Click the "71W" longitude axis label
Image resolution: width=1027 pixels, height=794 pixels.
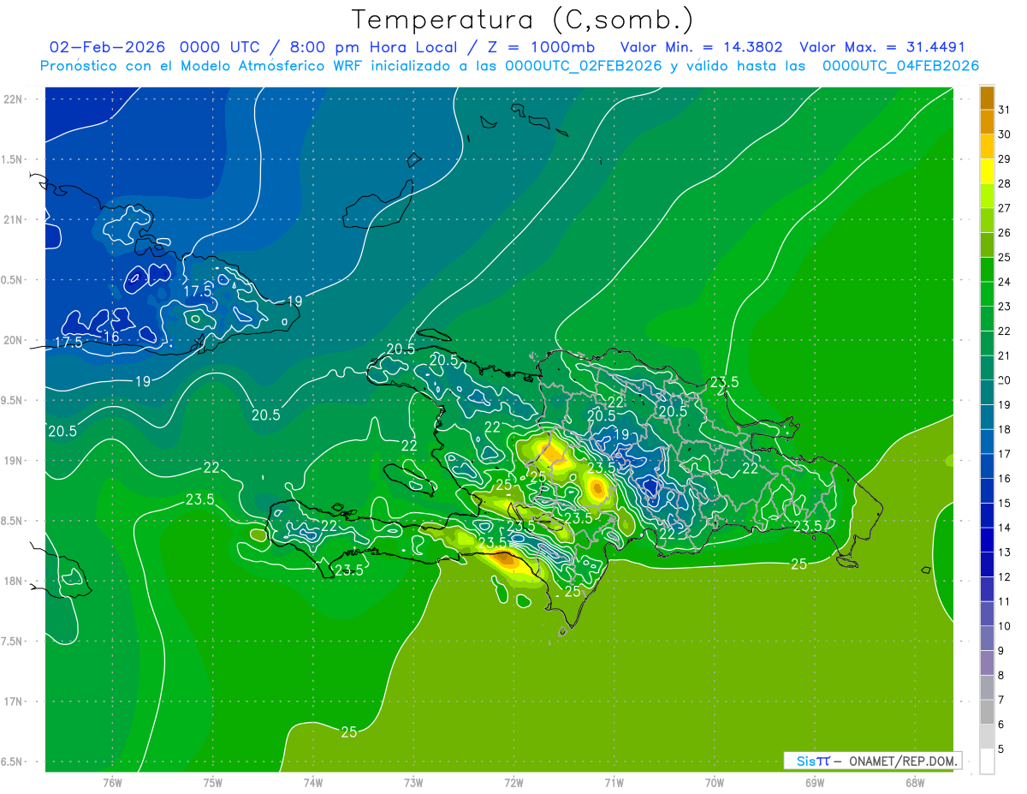click(x=614, y=783)
